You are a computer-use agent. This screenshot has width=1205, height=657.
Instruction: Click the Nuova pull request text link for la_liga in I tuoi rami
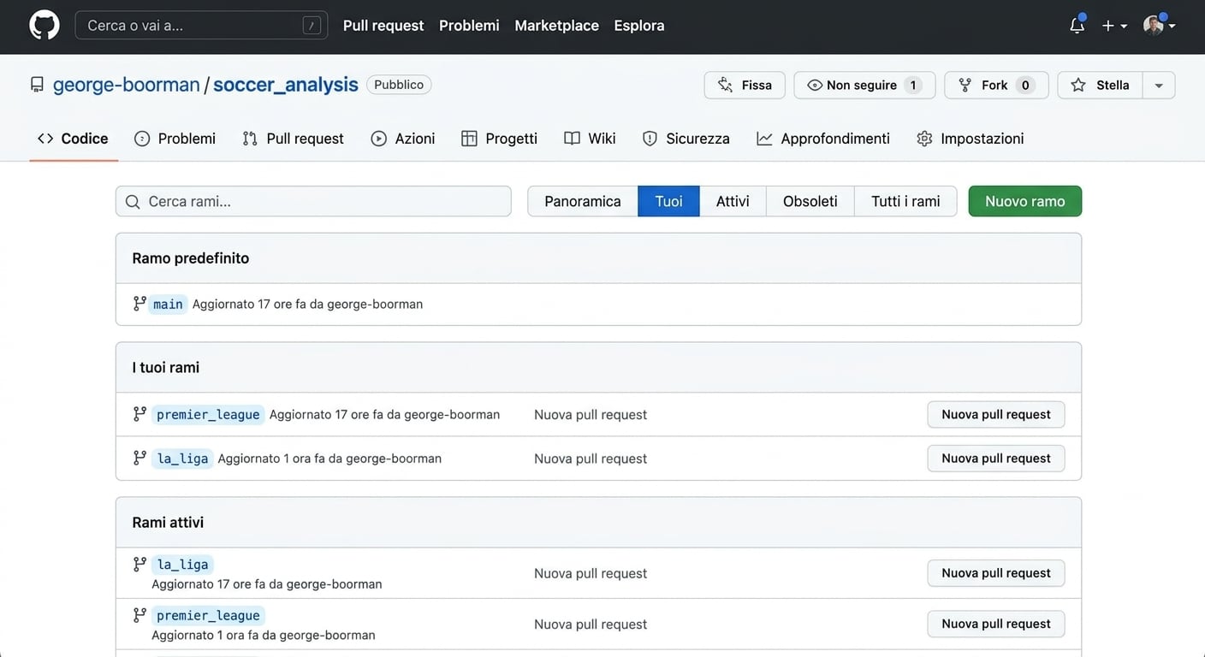[591, 459]
